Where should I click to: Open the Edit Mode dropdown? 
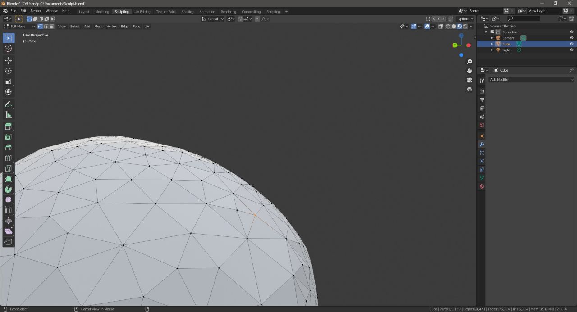19,26
